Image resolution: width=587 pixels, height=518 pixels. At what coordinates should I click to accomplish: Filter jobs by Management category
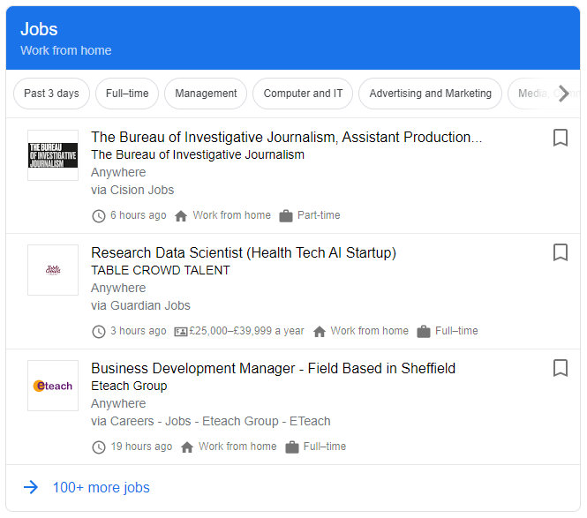(206, 94)
